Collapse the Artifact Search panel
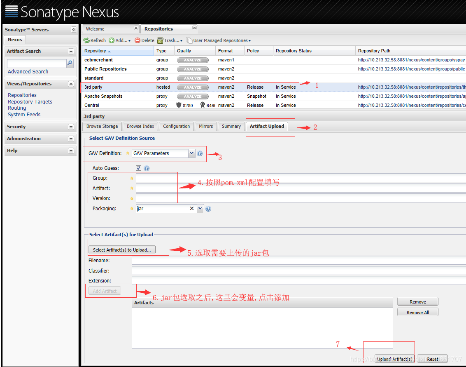 coord(71,51)
